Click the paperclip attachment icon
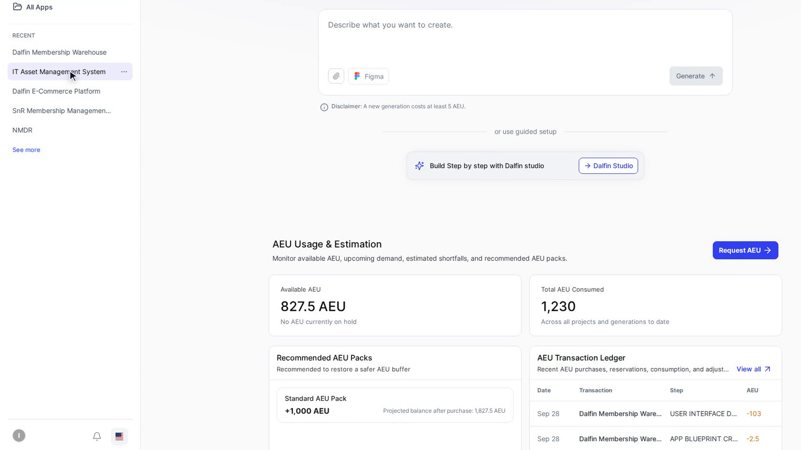801x450 pixels. pos(336,76)
